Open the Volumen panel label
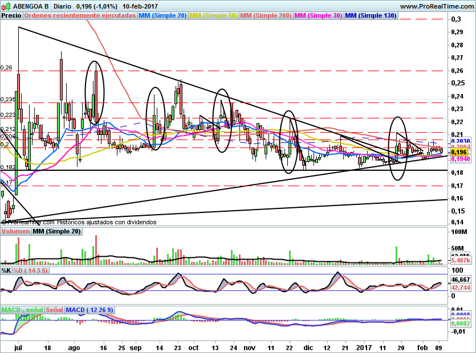Viewport: 476px width, 353px height. point(16,231)
